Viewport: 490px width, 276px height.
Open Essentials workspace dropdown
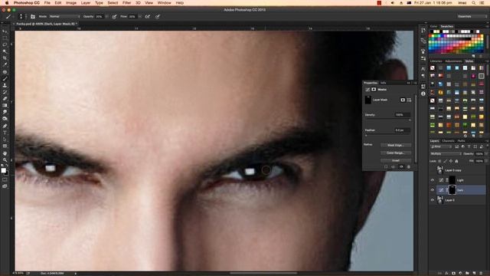tap(472, 16)
